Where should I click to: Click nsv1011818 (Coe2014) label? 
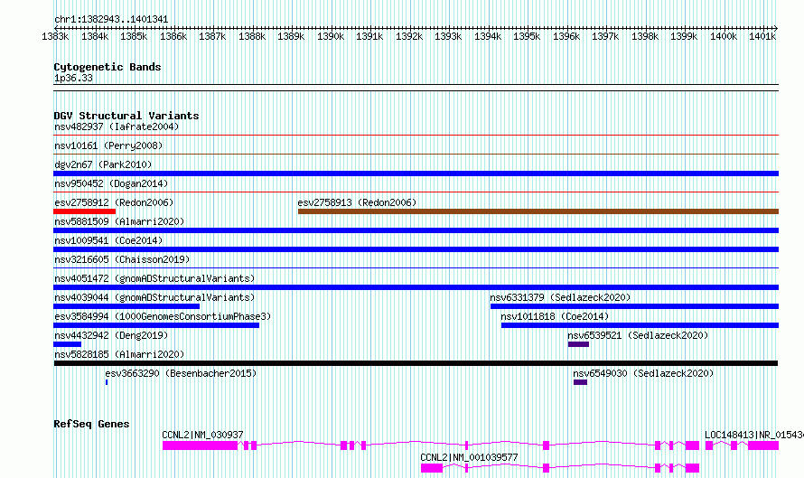555,316
